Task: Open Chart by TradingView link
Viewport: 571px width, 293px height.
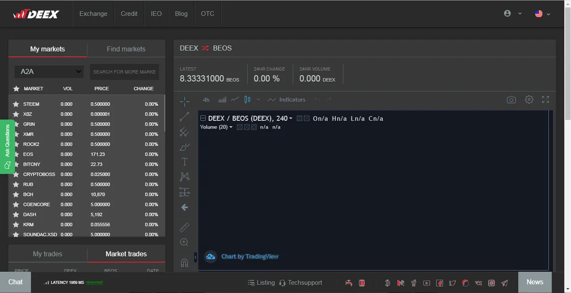Action: click(x=250, y=256)
